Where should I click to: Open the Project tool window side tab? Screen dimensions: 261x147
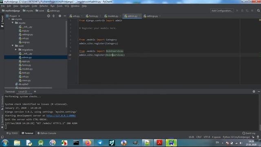2,22
